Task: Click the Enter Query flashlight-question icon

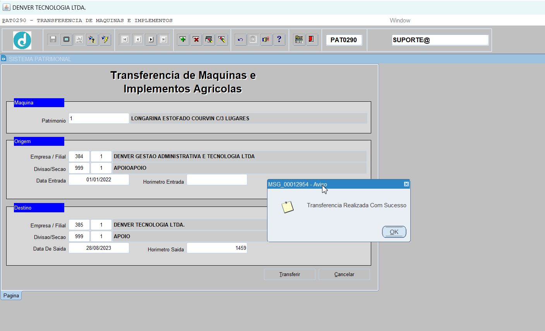Action: (x=92, y=39)
